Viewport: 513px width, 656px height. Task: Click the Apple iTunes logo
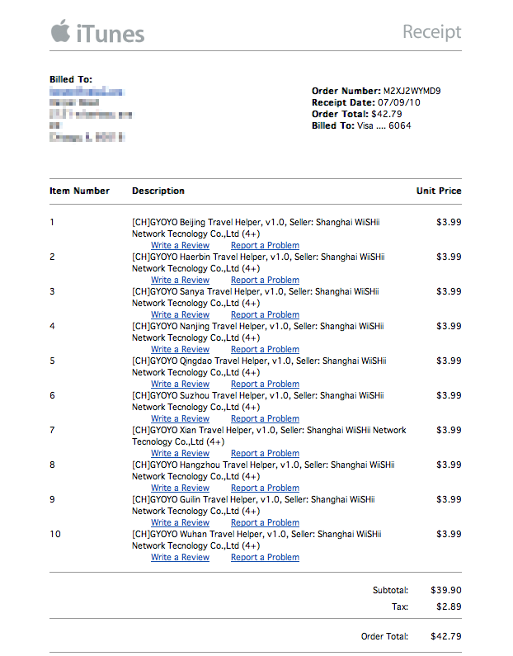coord(97,33)
